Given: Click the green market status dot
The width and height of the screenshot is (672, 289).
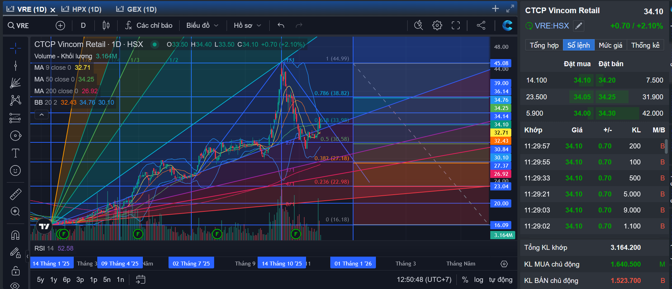Looking at the screenshot, I should tap(155, 44).
